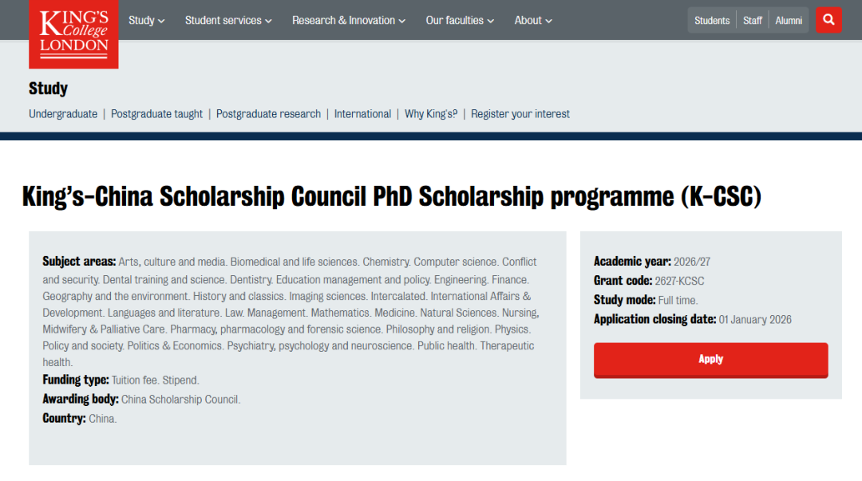Click the K-CSC scholarship programme title
Screen dimensions: 862x481
click(391, 196)
